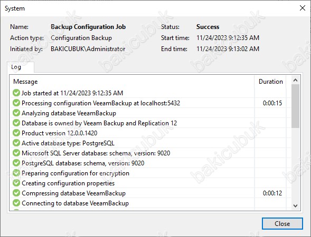The height and width of the screenshot is (237, 311).
Task: Click the success icon for Microsoft SQL Server schema
Action: 16,153
